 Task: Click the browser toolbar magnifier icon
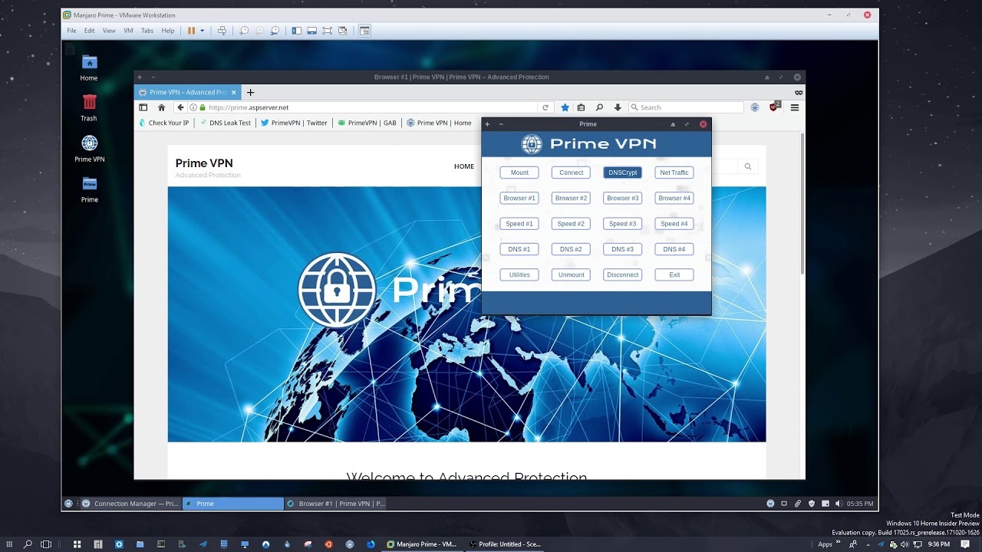coord(599,107)
